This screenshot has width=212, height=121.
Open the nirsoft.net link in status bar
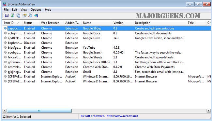pos(122,116)
